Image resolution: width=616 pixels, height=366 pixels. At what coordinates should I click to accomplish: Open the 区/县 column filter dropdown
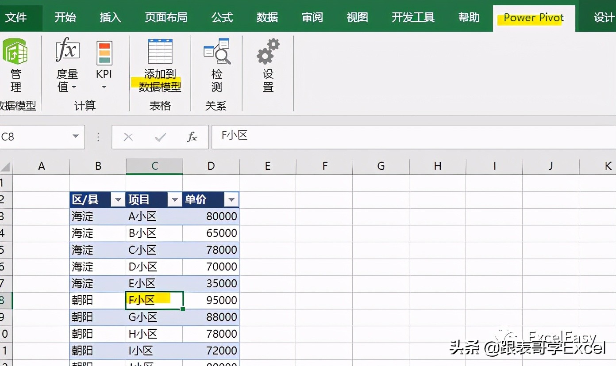pos(118,200)
